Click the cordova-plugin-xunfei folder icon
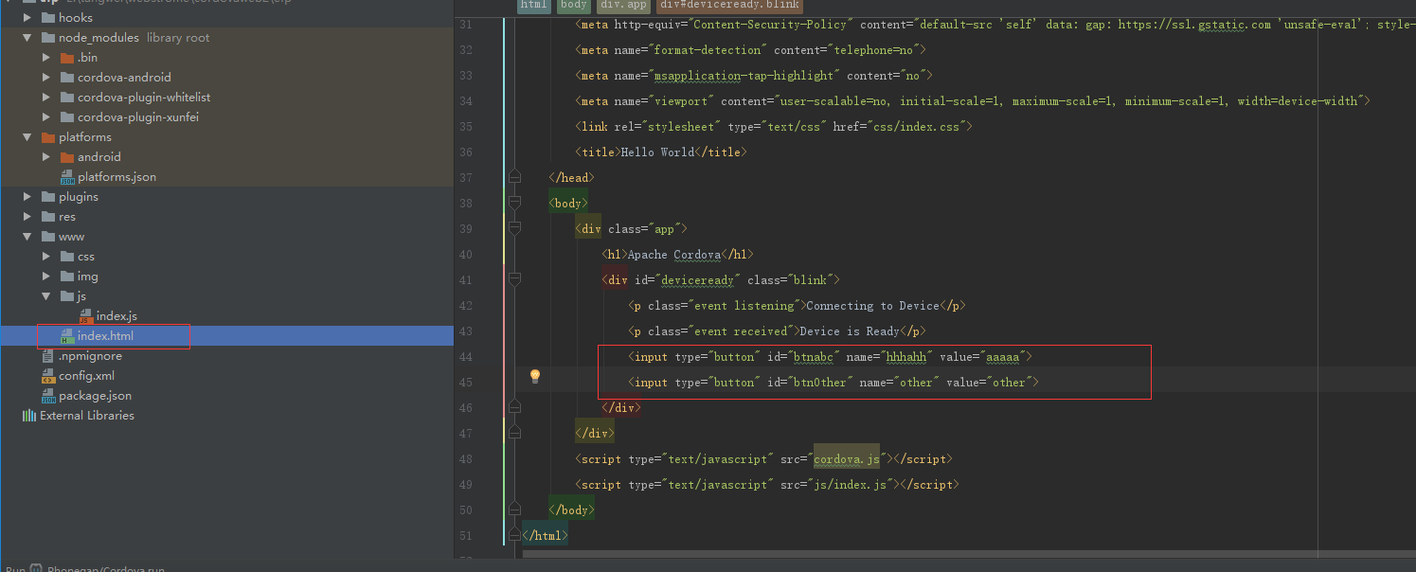 click(x=67, y=116)
